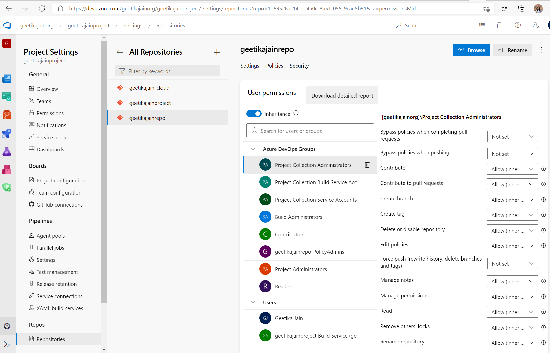Switch to the Policies tab
Image resolution: width=550 pixels, height=353 pixels.
274,66
